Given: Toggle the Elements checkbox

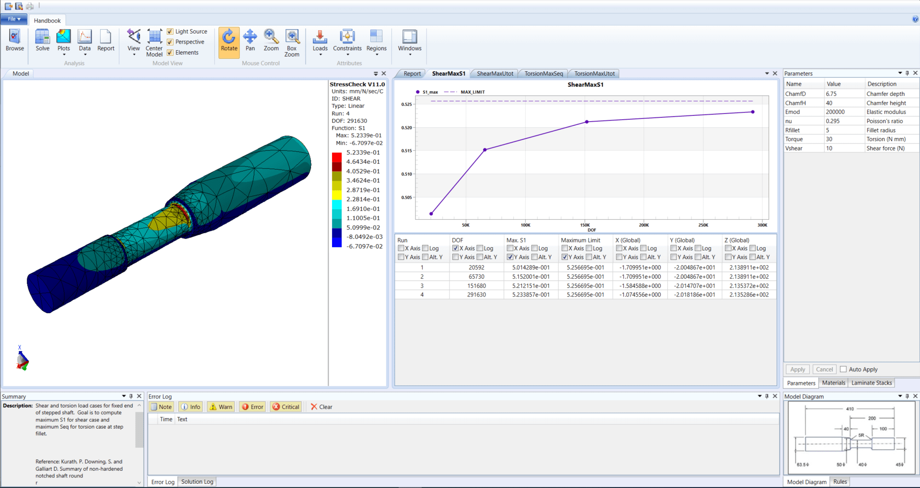Looking at the screenshot, I should [x=170, y=53].
